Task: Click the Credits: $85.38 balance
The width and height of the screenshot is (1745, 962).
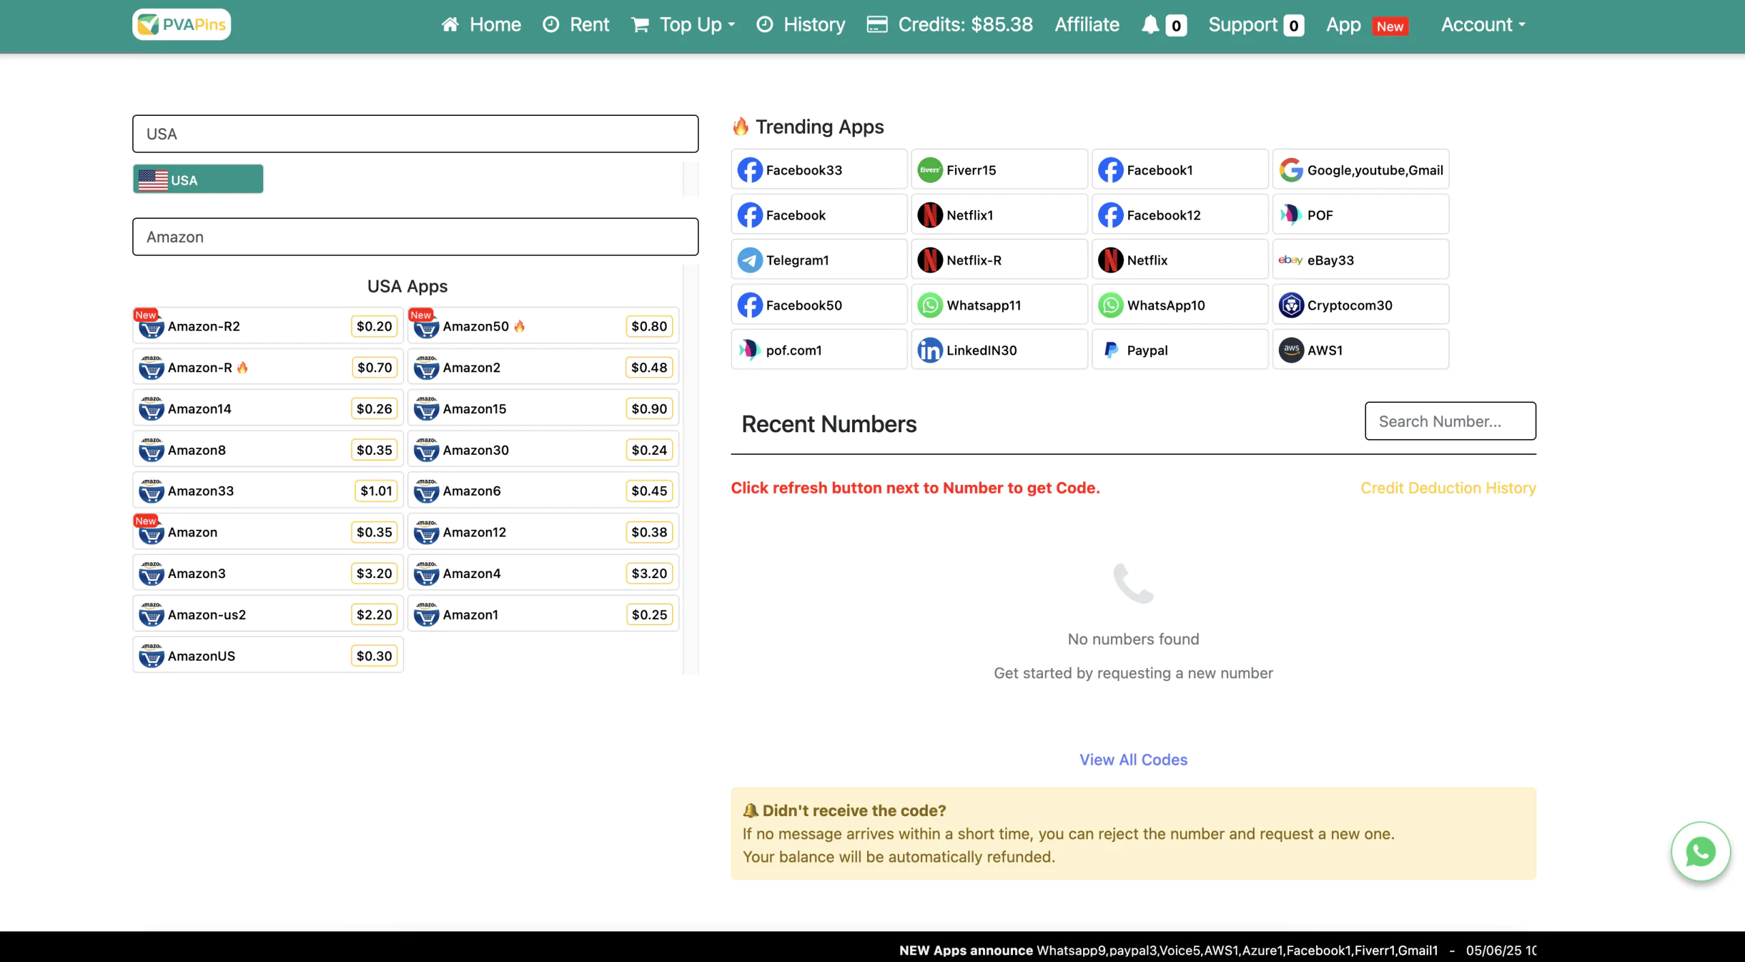Action: 950,25
